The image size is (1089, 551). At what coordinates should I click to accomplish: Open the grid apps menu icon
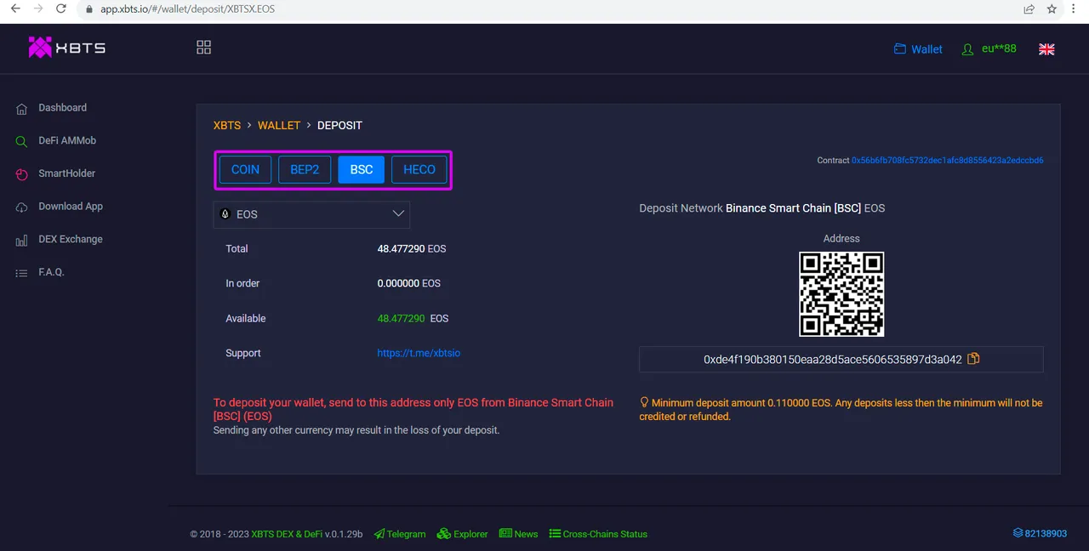(x=203, y=48)
